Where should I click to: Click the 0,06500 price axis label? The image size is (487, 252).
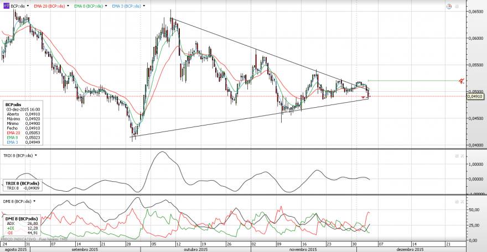475,12
